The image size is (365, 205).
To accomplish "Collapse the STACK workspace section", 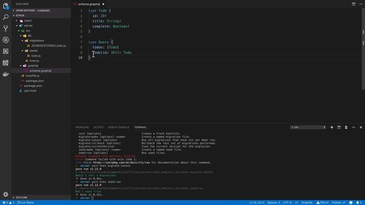I will 41,15.
